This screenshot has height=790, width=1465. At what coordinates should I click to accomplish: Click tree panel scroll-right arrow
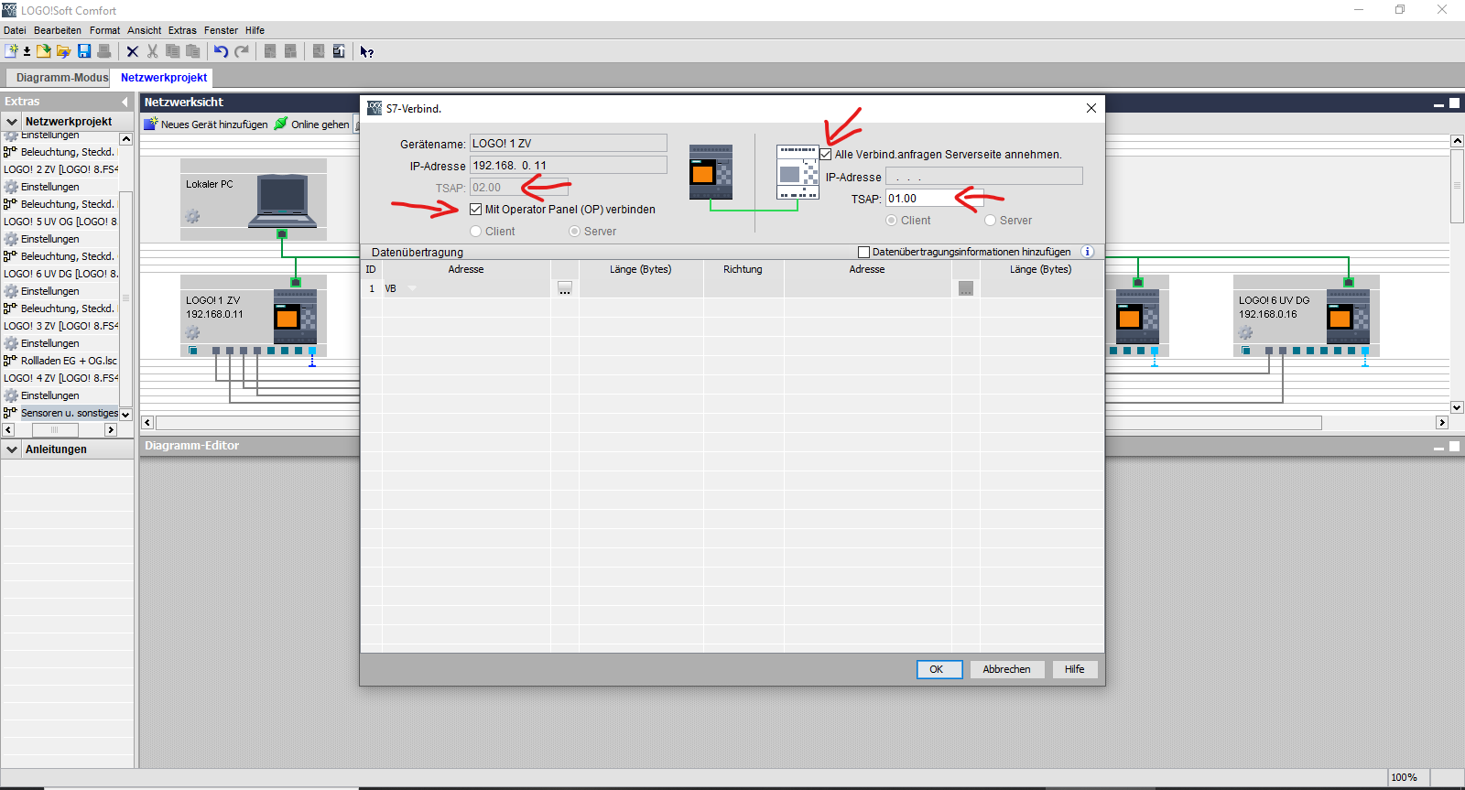(x=111, y=430)
